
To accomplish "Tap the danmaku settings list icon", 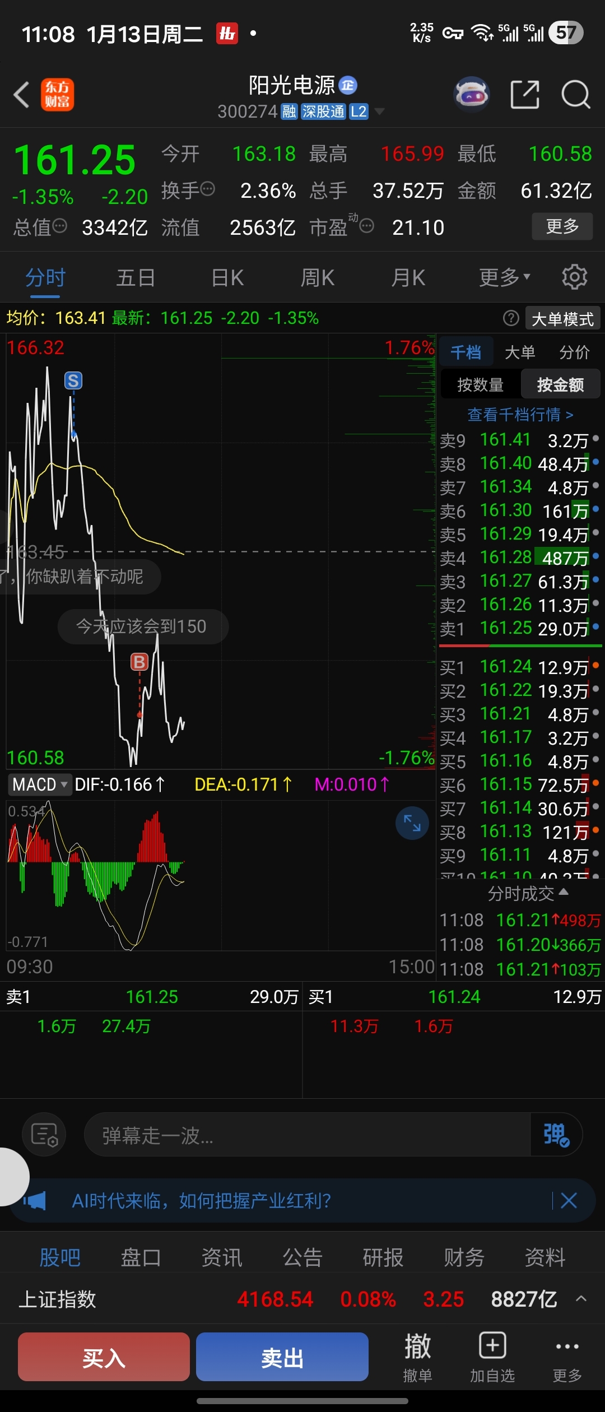I will (x=44, y=1135).
